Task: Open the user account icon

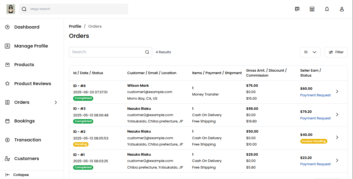Action: click(x=342, y=9)
